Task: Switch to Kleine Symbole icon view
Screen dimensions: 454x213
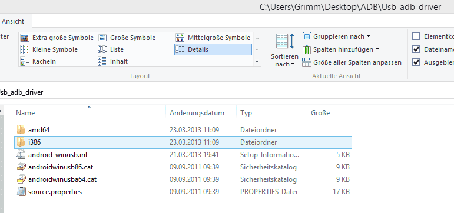Action: pyautogui.click(x=25, y=49)
